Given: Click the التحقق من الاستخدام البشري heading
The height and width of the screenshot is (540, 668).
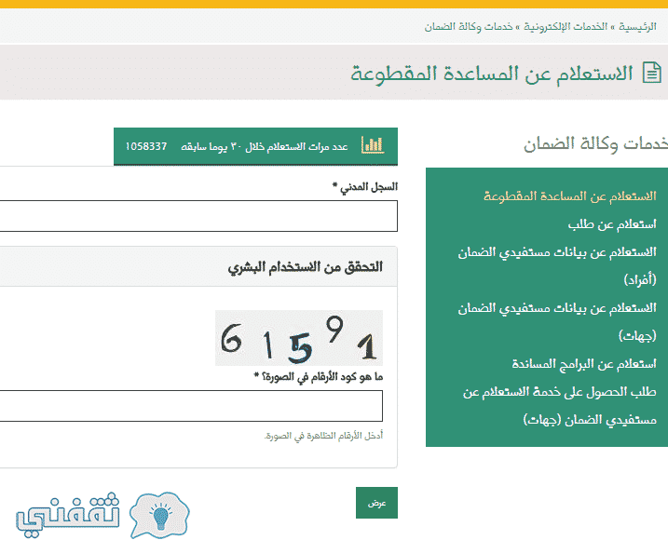Looking at the screenshot, I should (305, 267).
